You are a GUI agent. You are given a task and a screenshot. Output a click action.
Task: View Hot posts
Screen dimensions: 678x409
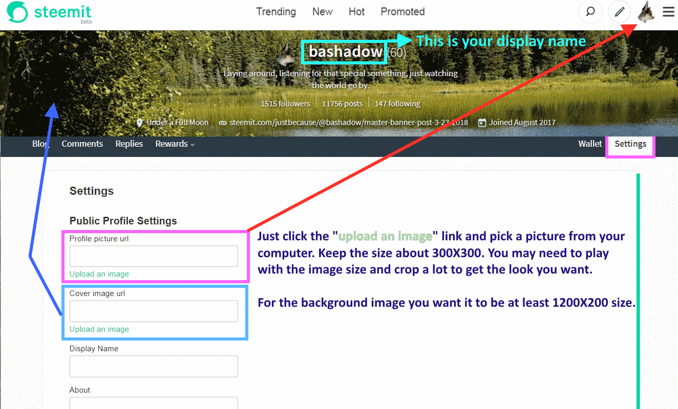[x=357, y=11]
